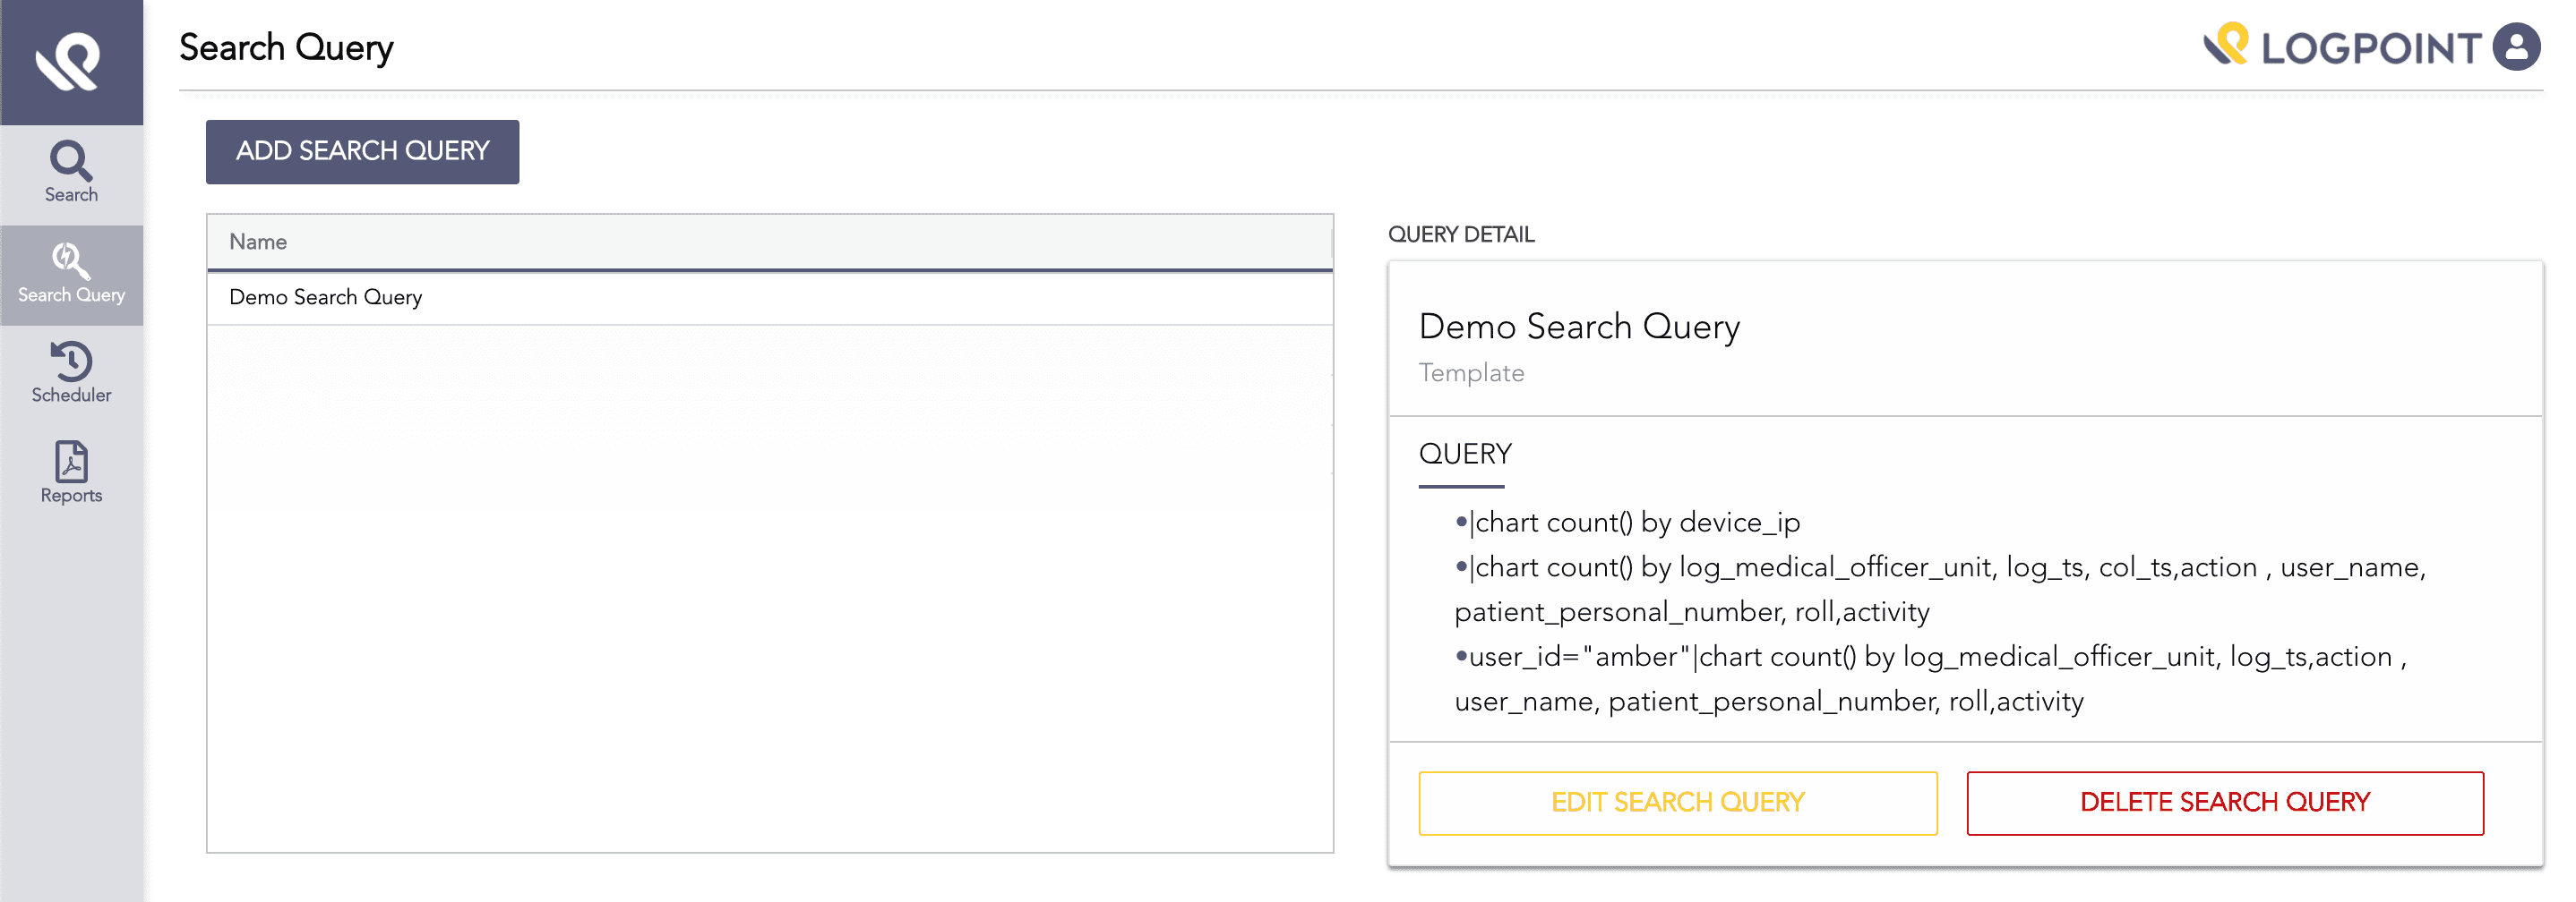
Task: Click the QUERY DETAIL heading
Action: (x=1461, y=234)
